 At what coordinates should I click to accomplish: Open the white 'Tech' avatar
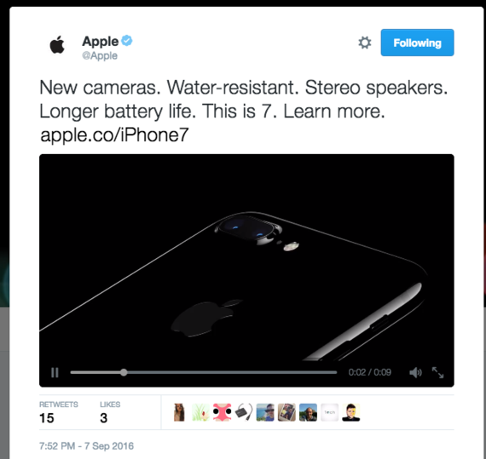coord(329,412)
